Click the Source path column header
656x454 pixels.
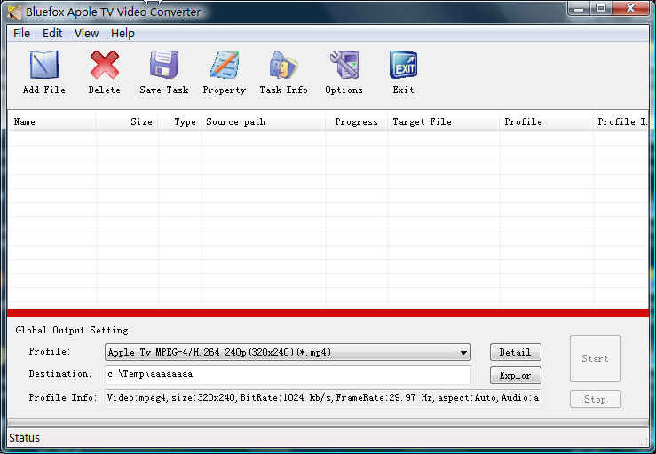[x=264, y=122]
